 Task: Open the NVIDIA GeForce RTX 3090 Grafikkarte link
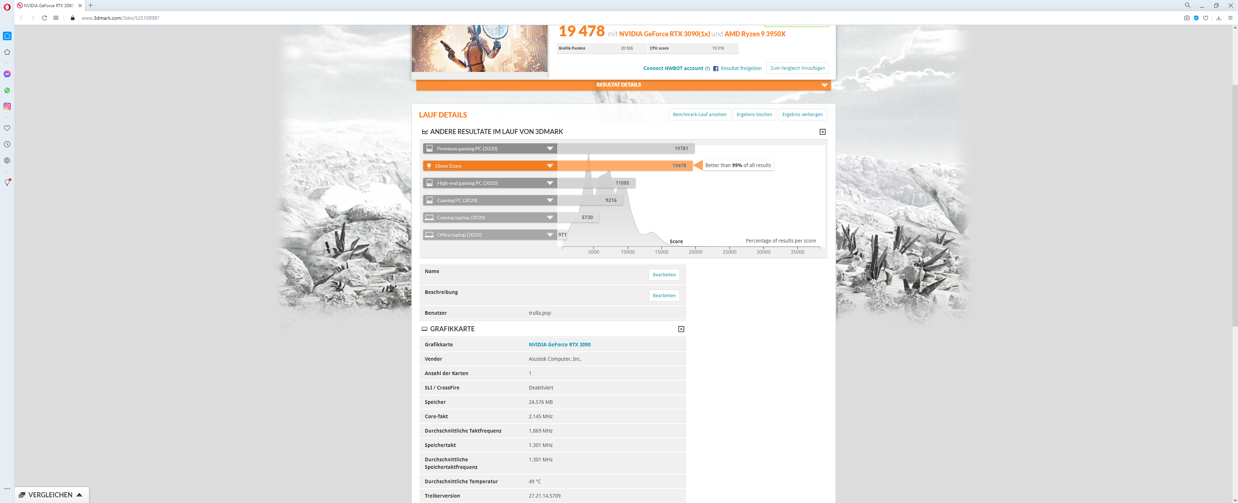559,345
